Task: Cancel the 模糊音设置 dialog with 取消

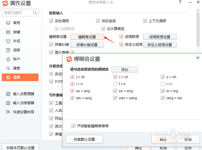Action: coord(188,139)
